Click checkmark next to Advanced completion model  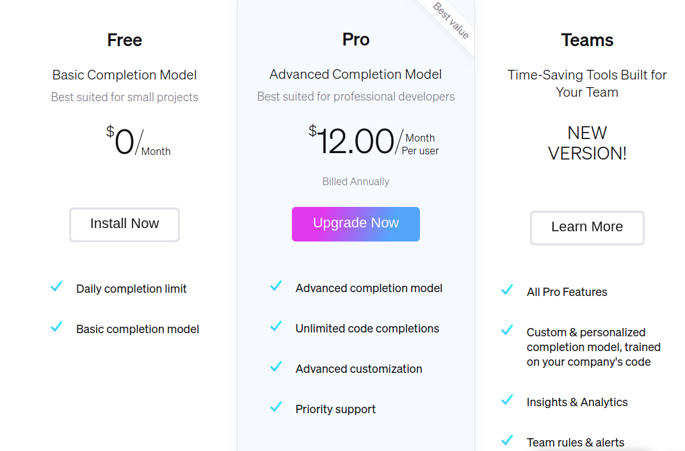point(276,286)
